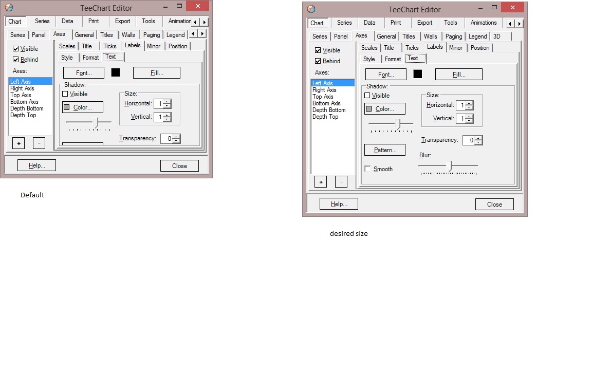
Task: Open the Tools tab in the right window
Action: pyautogui.click(x=450, y=23)
